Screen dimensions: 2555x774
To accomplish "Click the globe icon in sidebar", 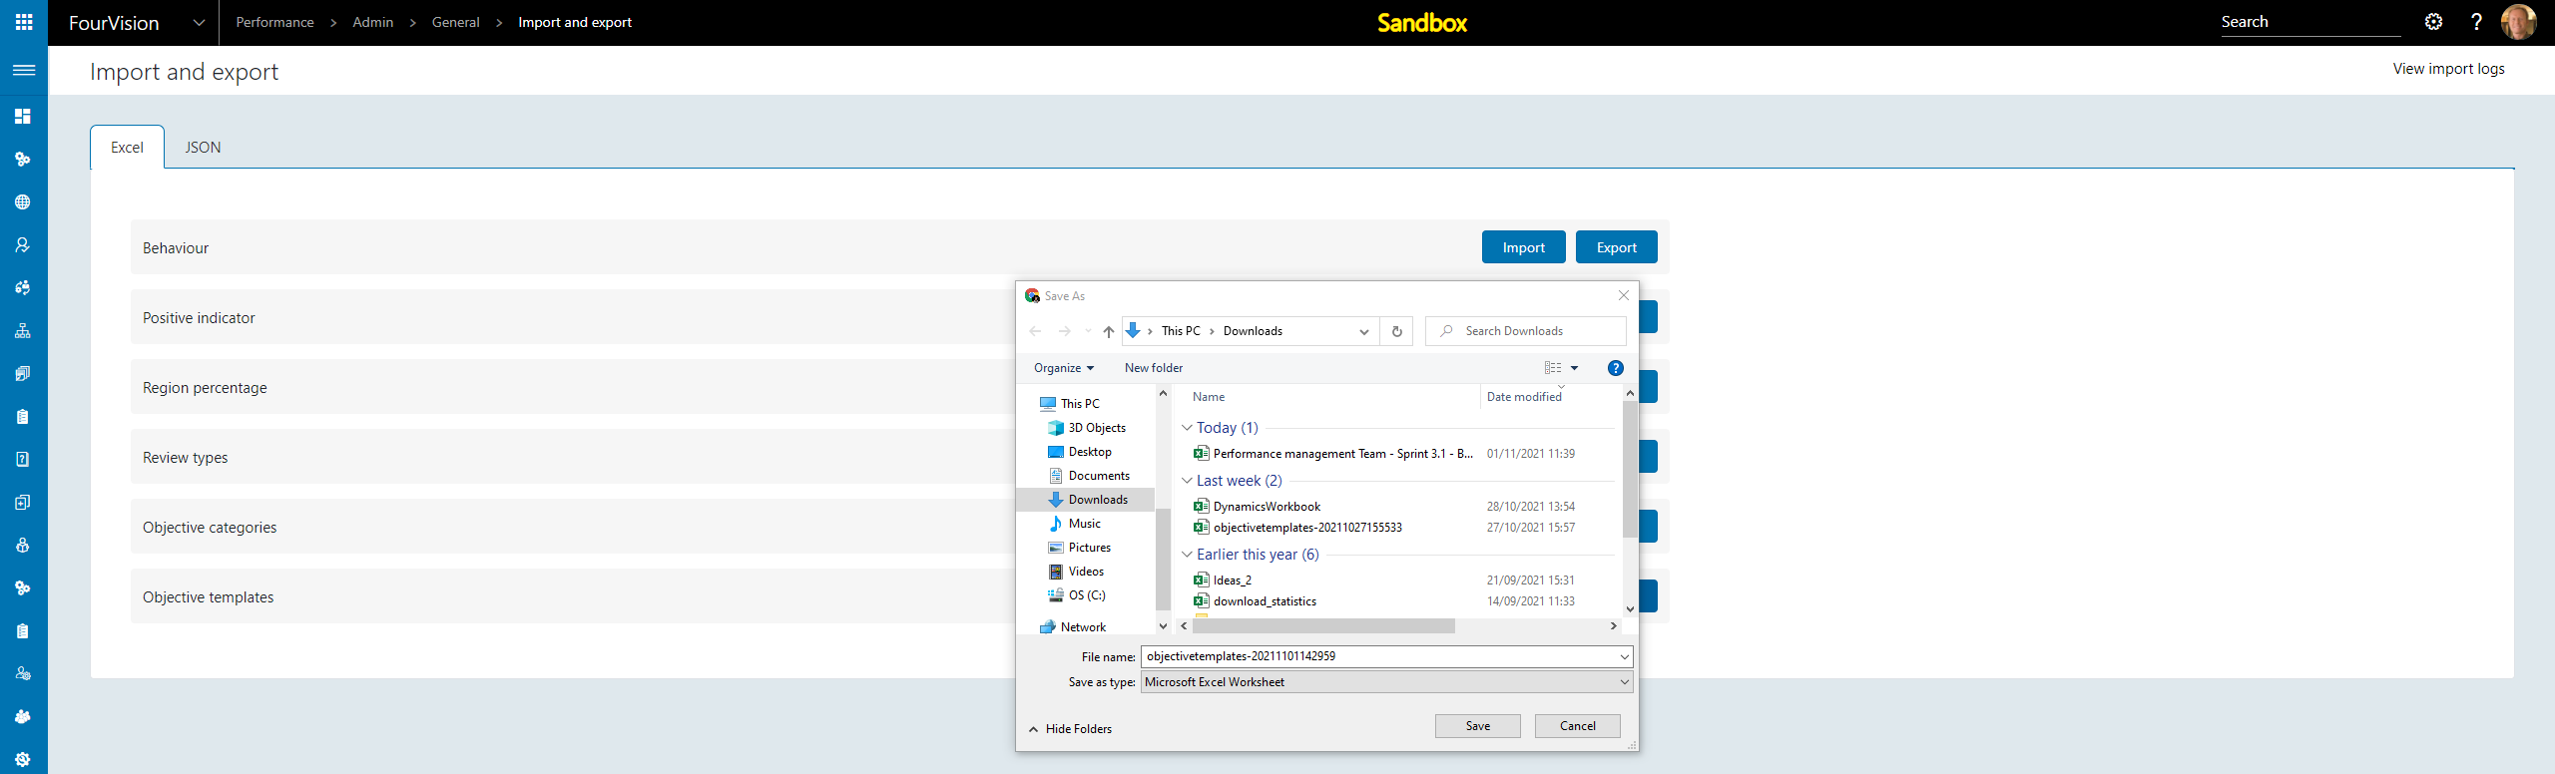I will coord(23,202).
